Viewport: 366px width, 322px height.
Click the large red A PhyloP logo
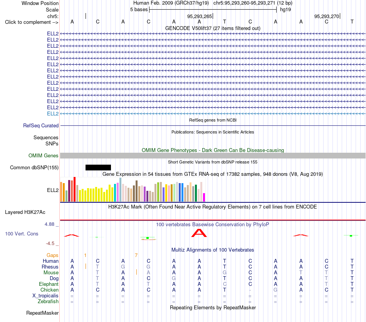[x=199, y=233]
